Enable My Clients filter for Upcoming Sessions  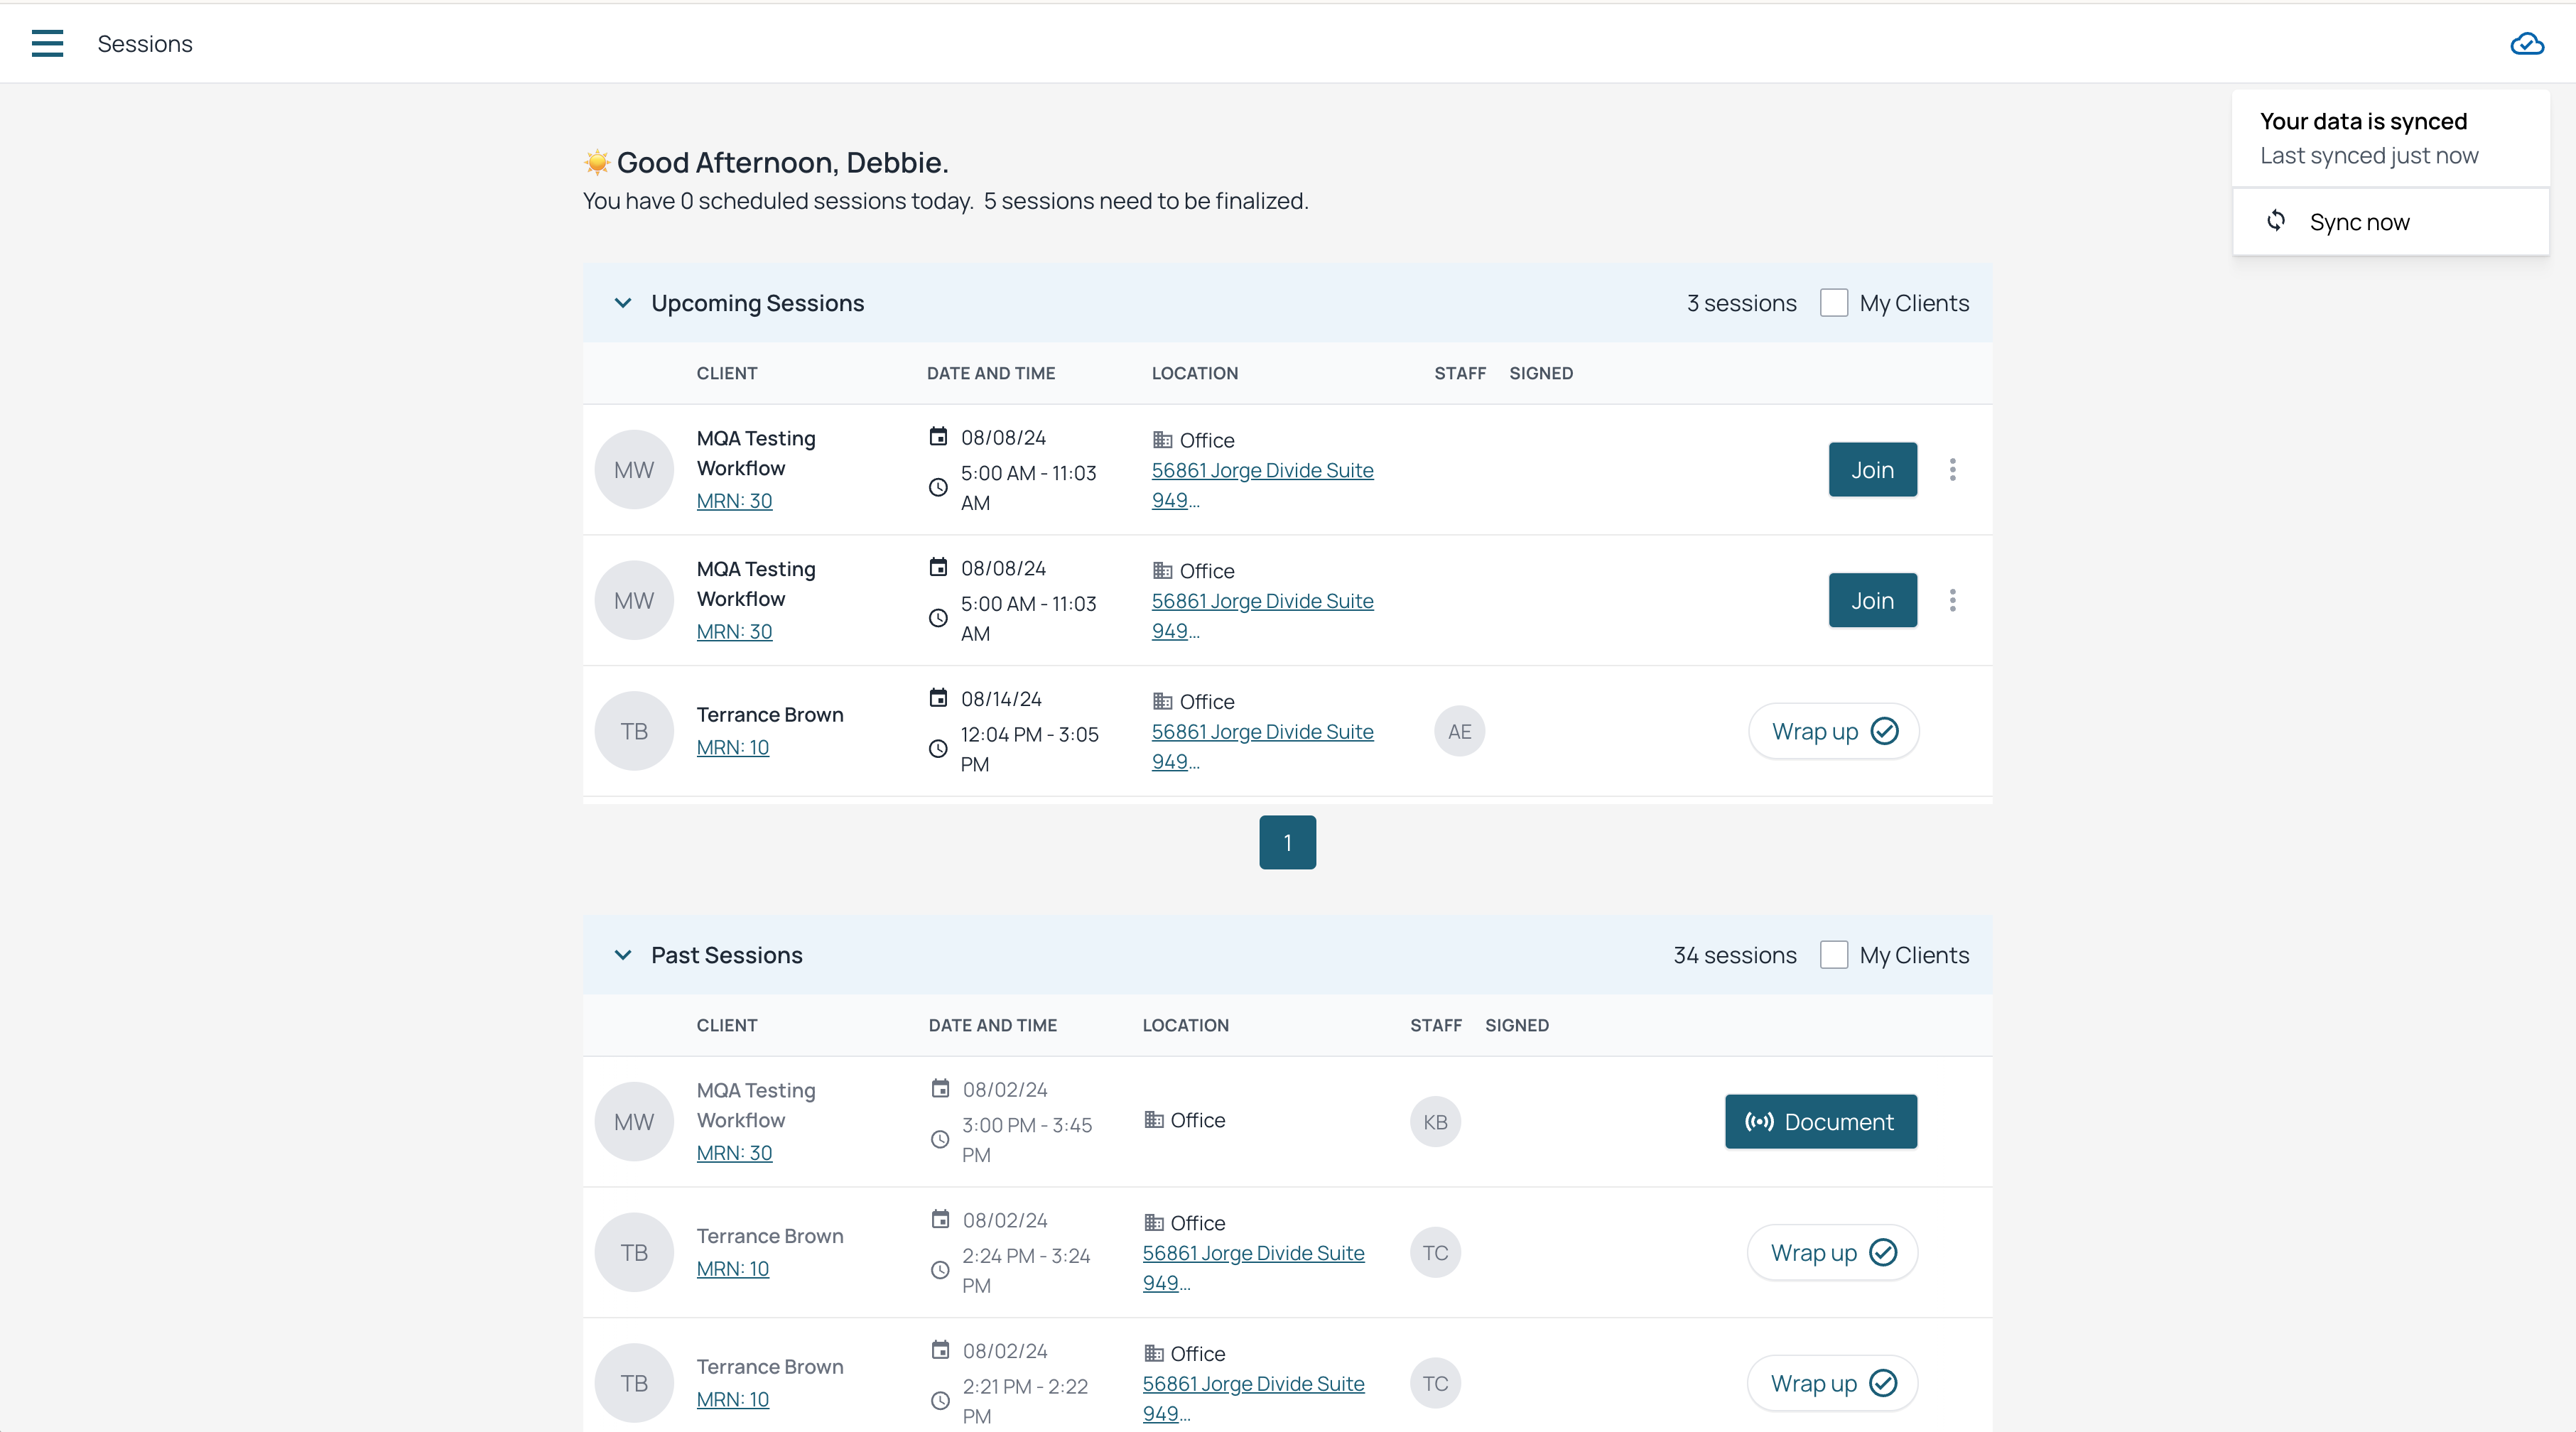(1834, 303)
